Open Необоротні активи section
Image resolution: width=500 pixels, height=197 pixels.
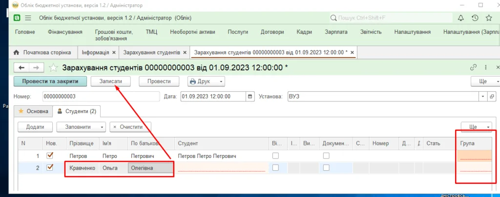pyautogui.click(x=192, y=32)
